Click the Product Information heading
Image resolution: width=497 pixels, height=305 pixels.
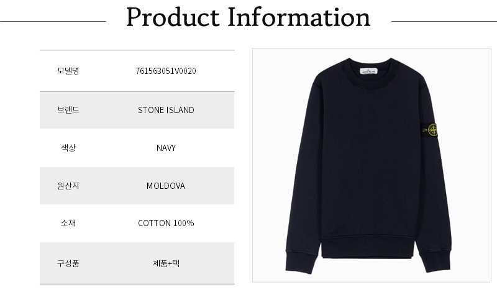click(x=248, y=17)
